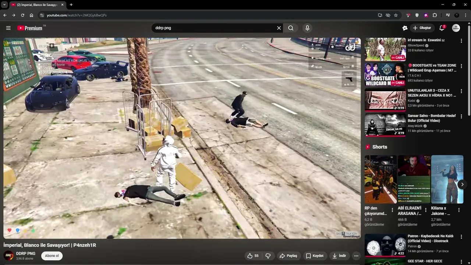Open the Kudsi channel name

[x=412, y=100]
